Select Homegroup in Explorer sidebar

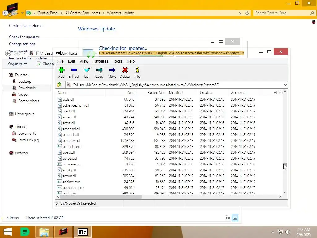click(x=24, y=114)
